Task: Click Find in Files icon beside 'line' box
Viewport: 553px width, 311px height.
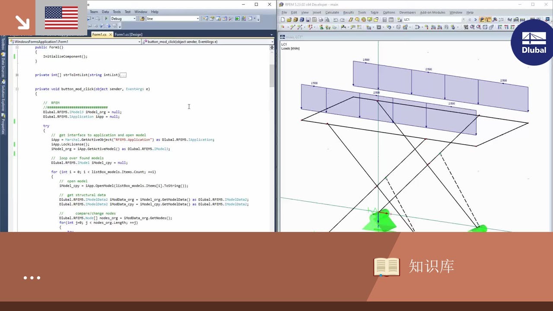Action: 142,19
